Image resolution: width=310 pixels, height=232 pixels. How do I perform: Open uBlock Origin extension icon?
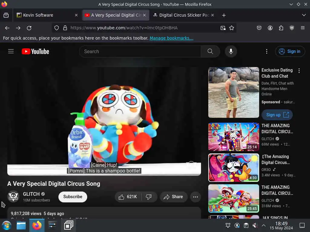point(292,28)
